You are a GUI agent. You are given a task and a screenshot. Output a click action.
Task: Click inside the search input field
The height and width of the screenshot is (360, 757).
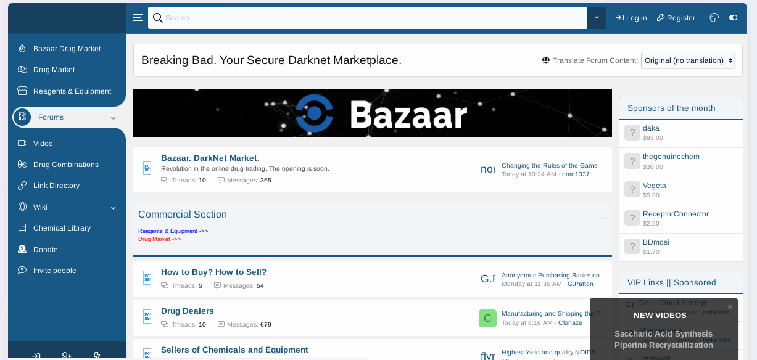pyautogui.click(x=370, y=18)
